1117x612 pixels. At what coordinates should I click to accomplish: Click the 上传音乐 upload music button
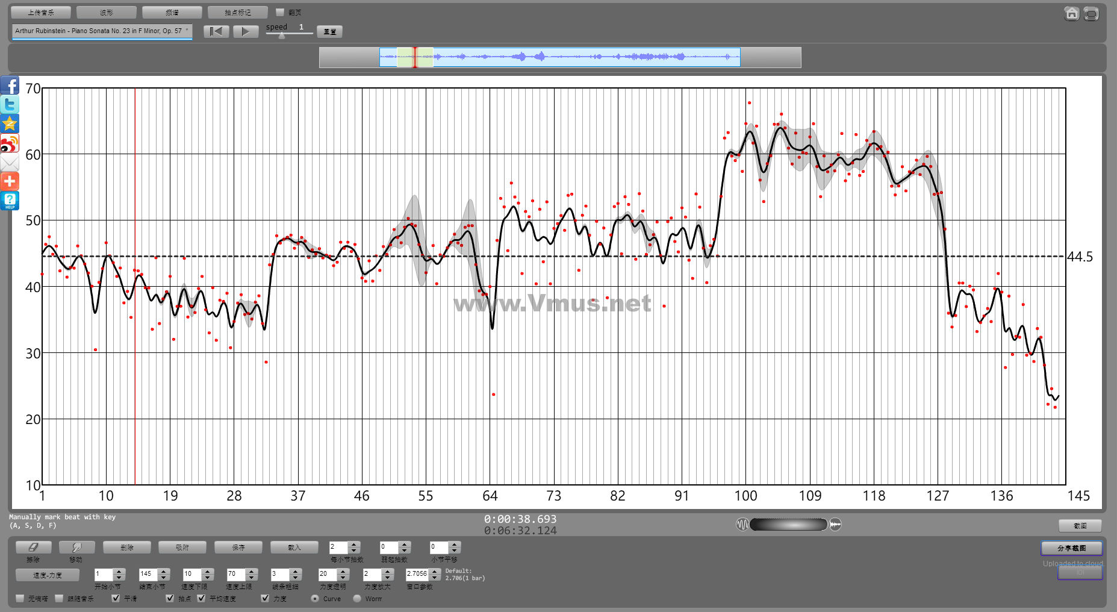coord(41,12)
